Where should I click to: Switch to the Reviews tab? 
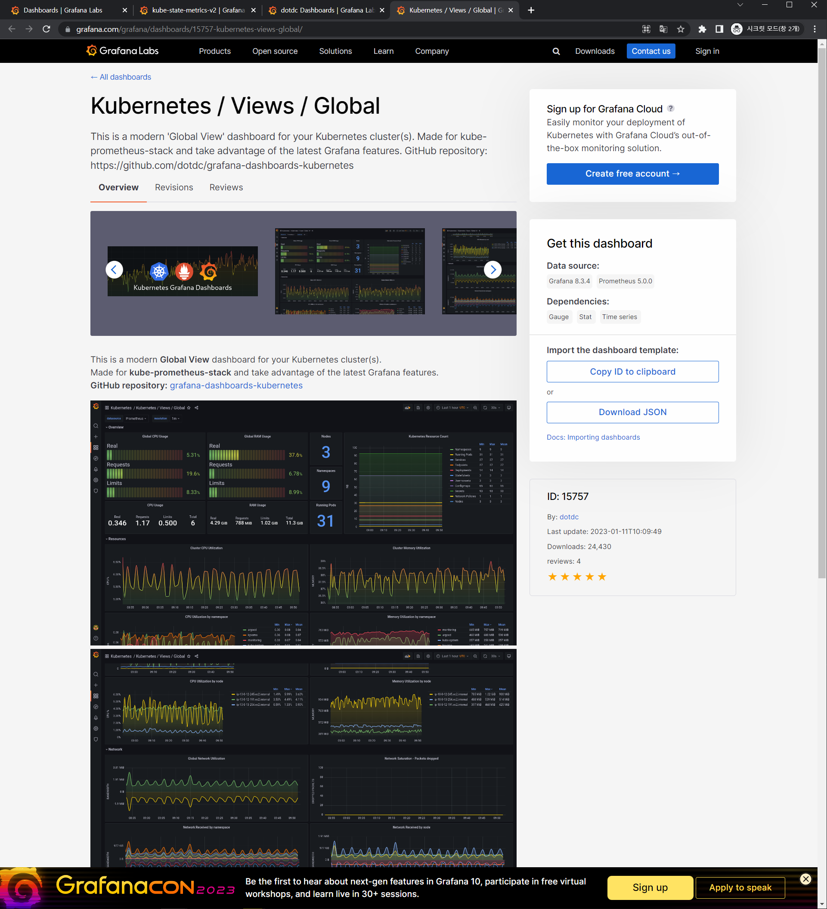(x=226, y=187)
